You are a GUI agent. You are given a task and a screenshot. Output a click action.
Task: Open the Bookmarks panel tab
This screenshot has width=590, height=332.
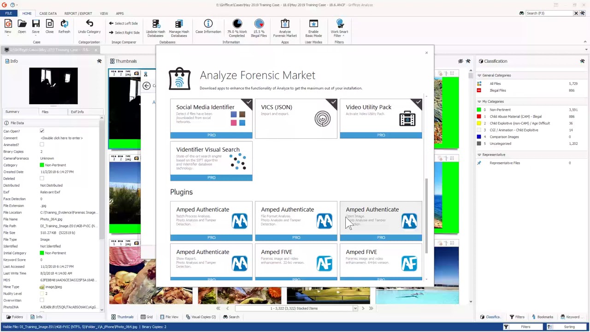coord(542,317)
